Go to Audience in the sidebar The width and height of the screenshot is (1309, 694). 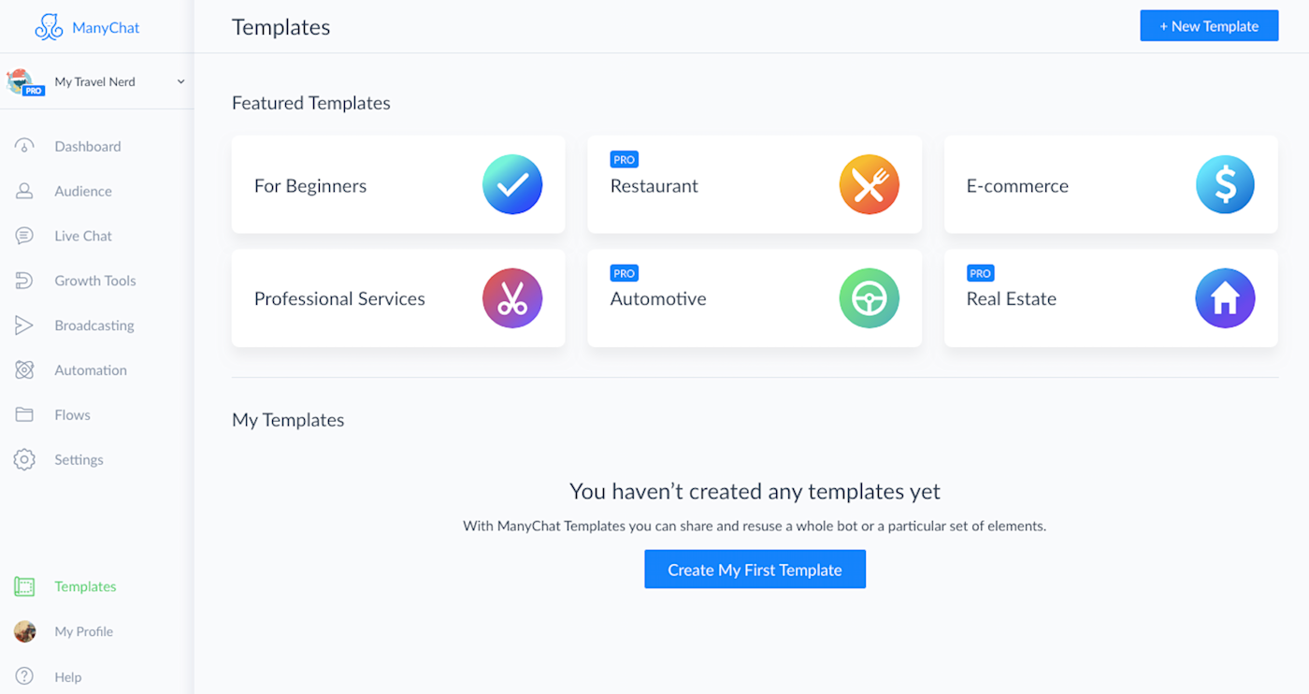tap(83, 191)
